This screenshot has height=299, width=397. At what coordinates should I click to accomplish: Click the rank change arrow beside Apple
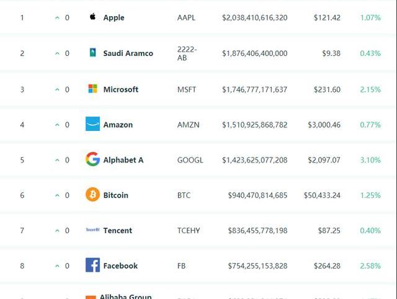(58, 18)
